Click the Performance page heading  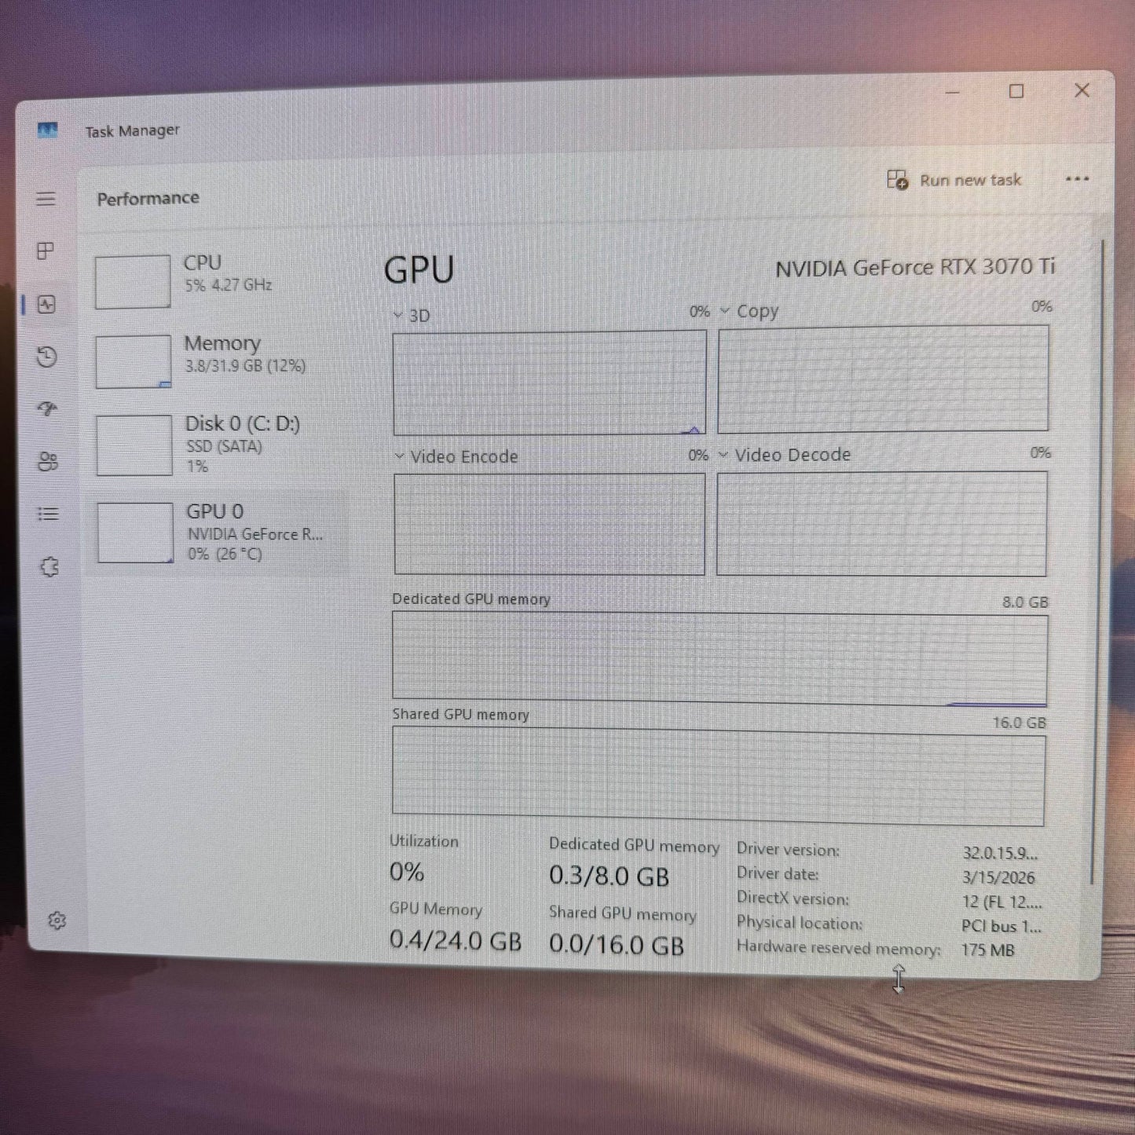click(x=148, y=198)
